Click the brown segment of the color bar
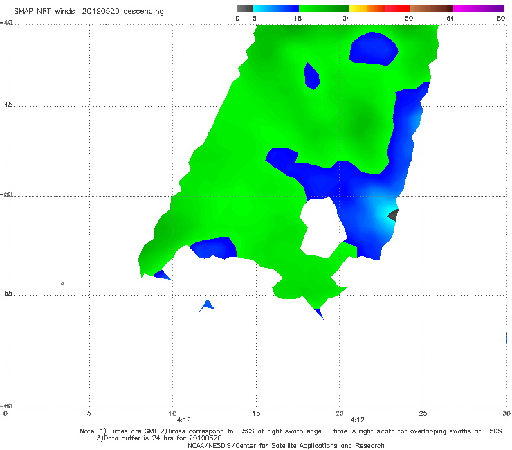 431,8
